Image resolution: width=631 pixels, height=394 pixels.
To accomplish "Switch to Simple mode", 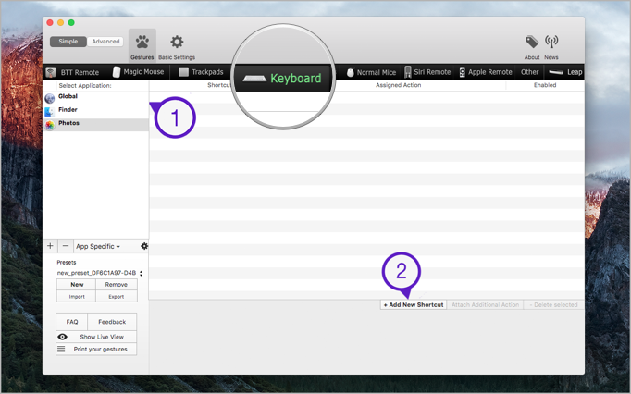I will point(68,42).
